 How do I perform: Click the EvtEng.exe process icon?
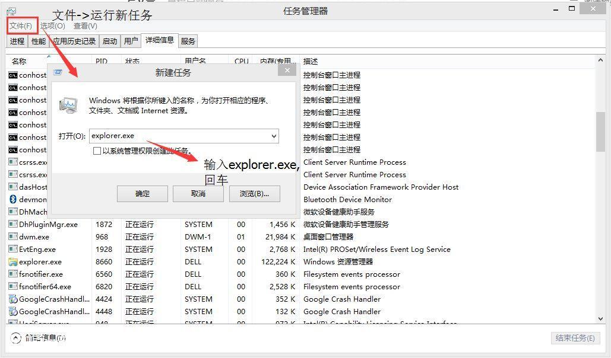[13, 249]
